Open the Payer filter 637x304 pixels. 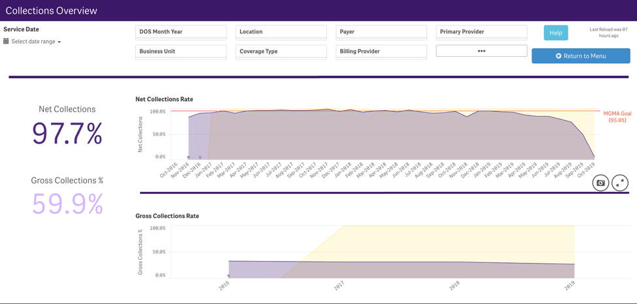(381, 32)
